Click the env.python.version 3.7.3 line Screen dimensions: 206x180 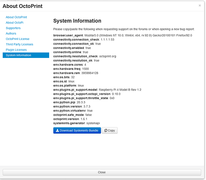coord(72,107)
